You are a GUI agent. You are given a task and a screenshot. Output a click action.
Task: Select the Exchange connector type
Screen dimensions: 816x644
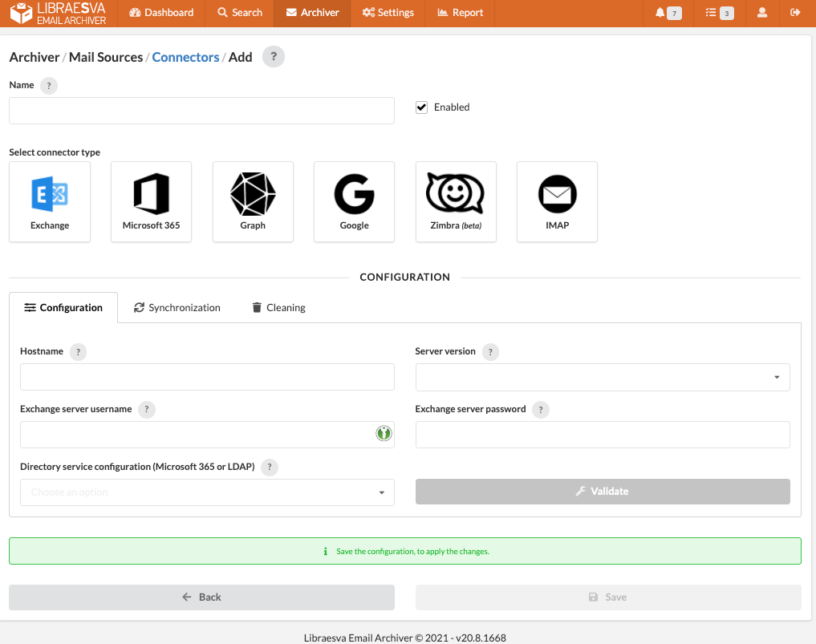click(50, 202)
